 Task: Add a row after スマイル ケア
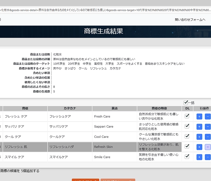coord(199,157)
